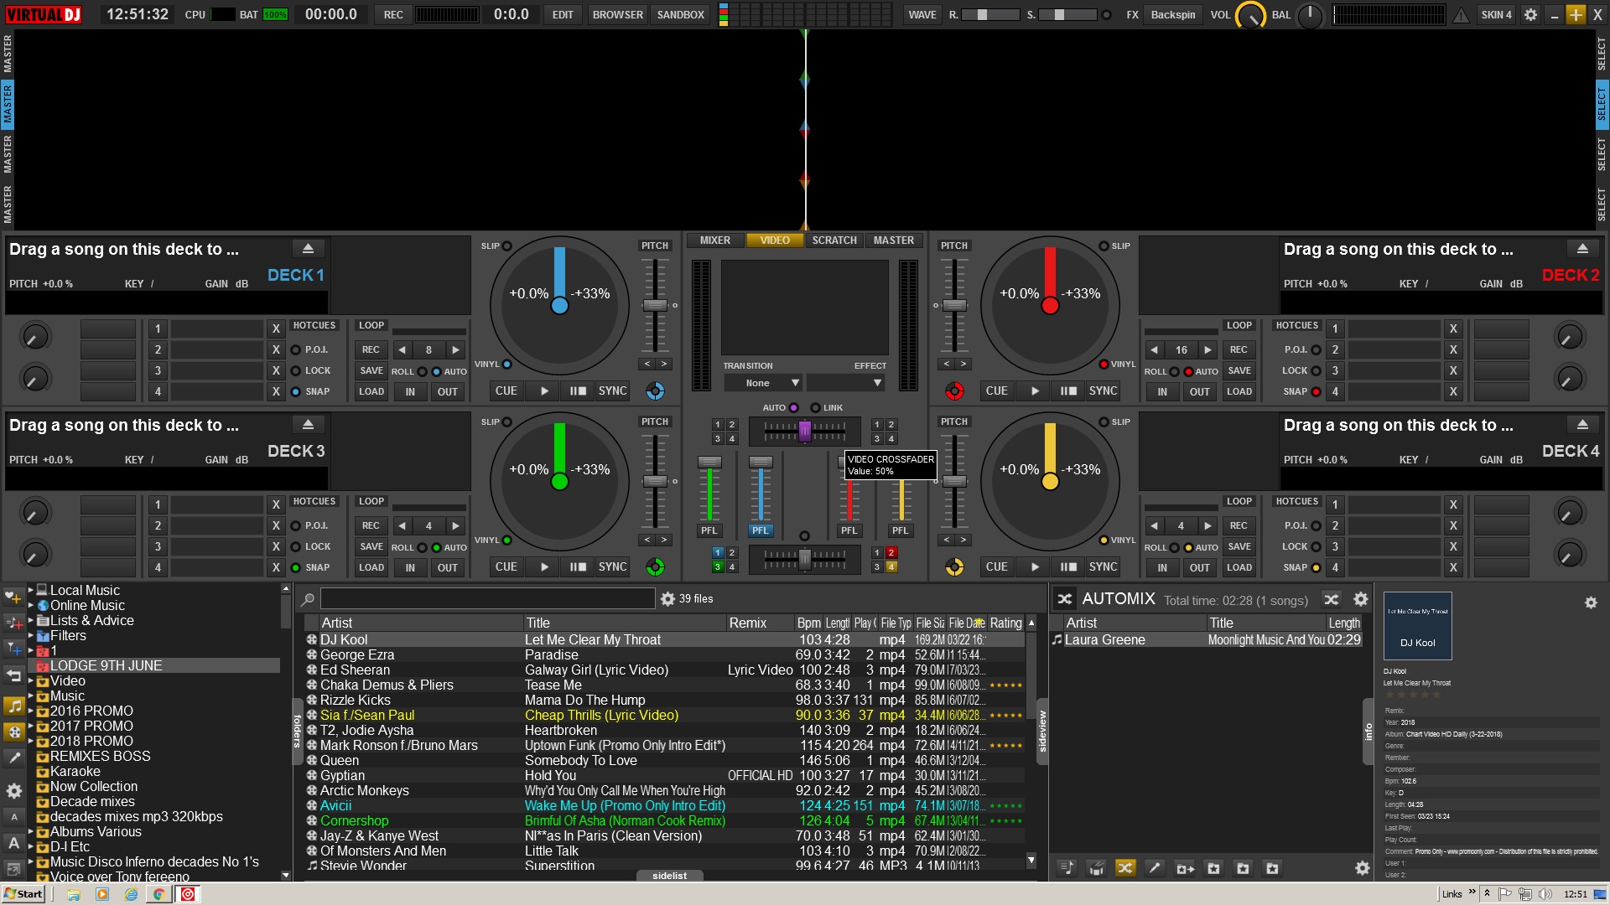Increase browser font size with large A
The height and width of the screenshot is (905, 1610).
pos(13,842)
